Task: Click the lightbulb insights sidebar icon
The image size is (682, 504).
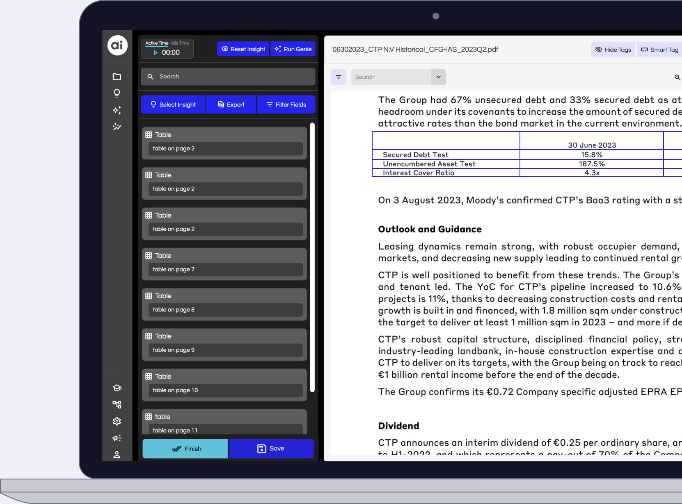Action: [x=117, y=93]
